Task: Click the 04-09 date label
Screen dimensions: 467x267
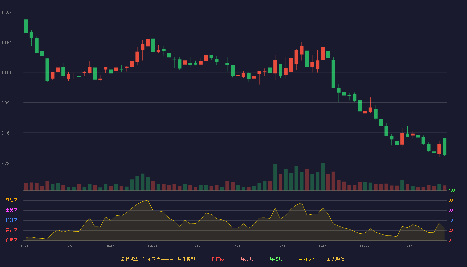Action: pos(110,246)
